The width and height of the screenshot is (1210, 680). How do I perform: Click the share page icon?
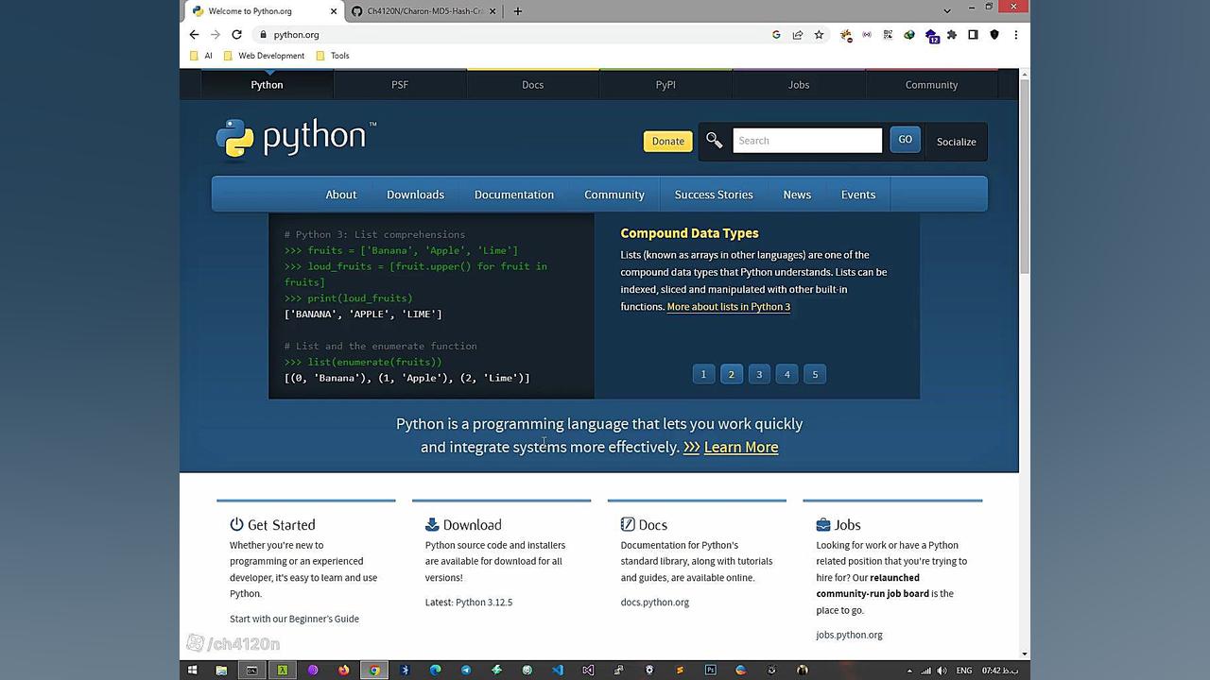click(x=798, y=35)
